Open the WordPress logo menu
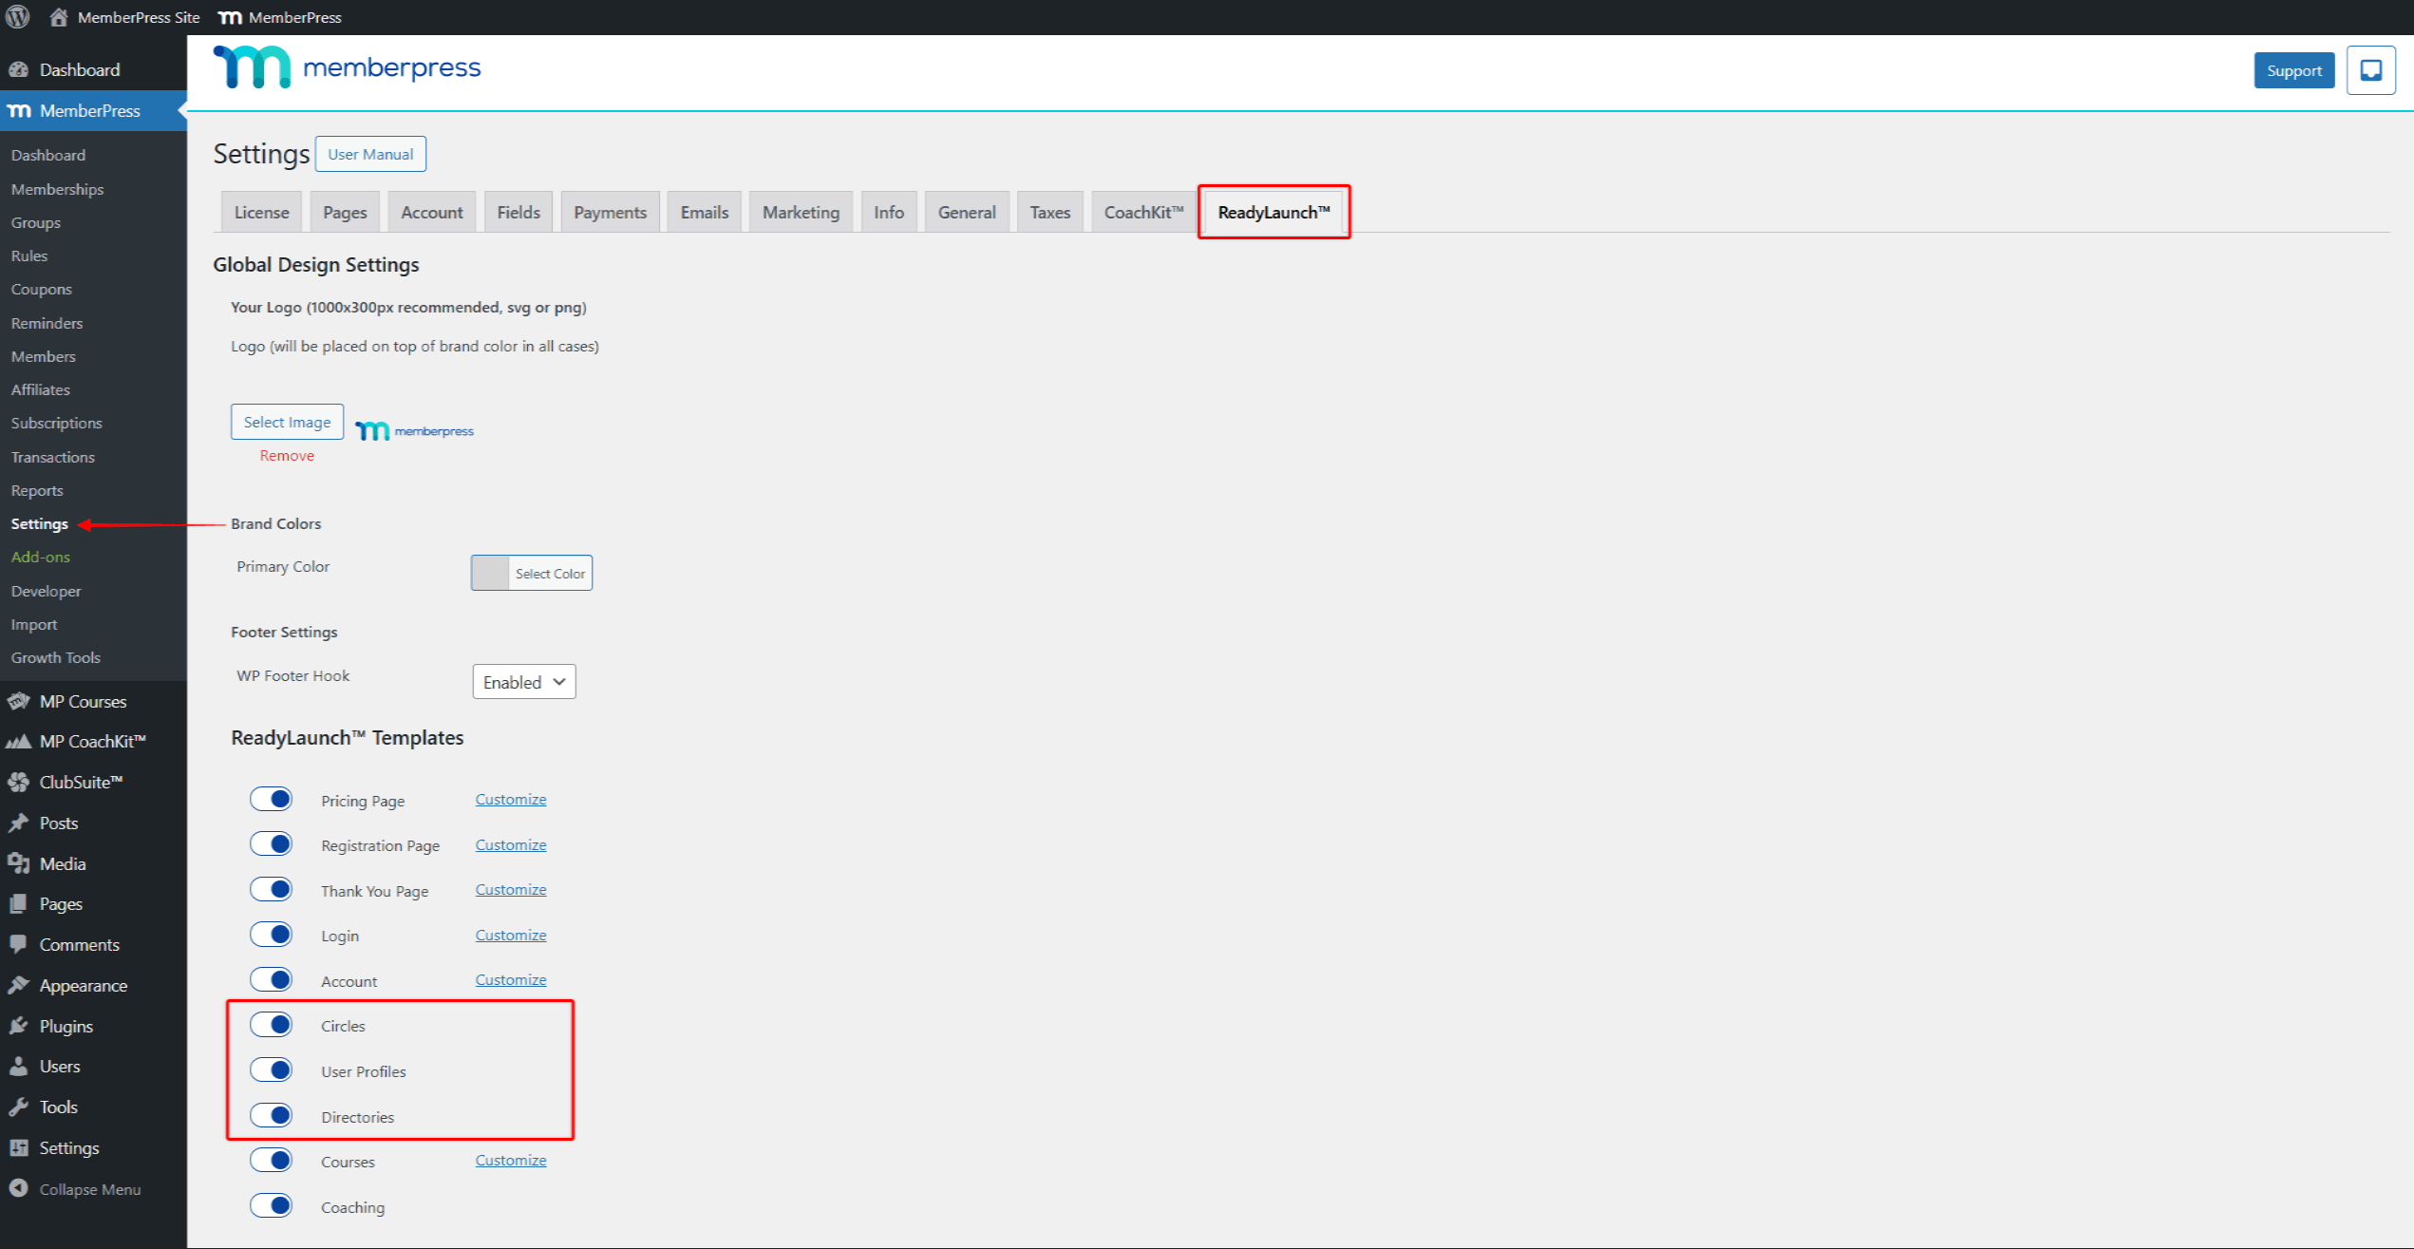2414x1249 pixels. click(x=18, y=17)
